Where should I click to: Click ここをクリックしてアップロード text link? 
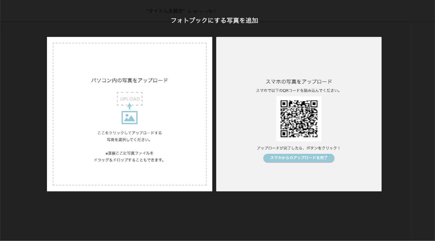click(x=129, y=133)
